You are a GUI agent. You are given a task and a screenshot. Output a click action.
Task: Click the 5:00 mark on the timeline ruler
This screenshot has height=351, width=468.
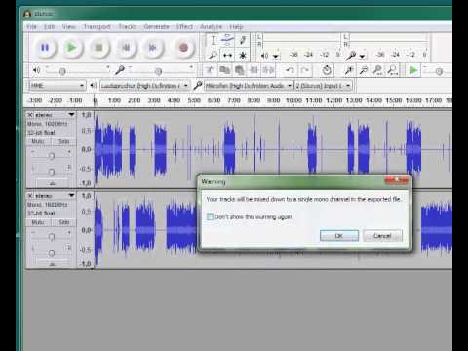[194, 100]
